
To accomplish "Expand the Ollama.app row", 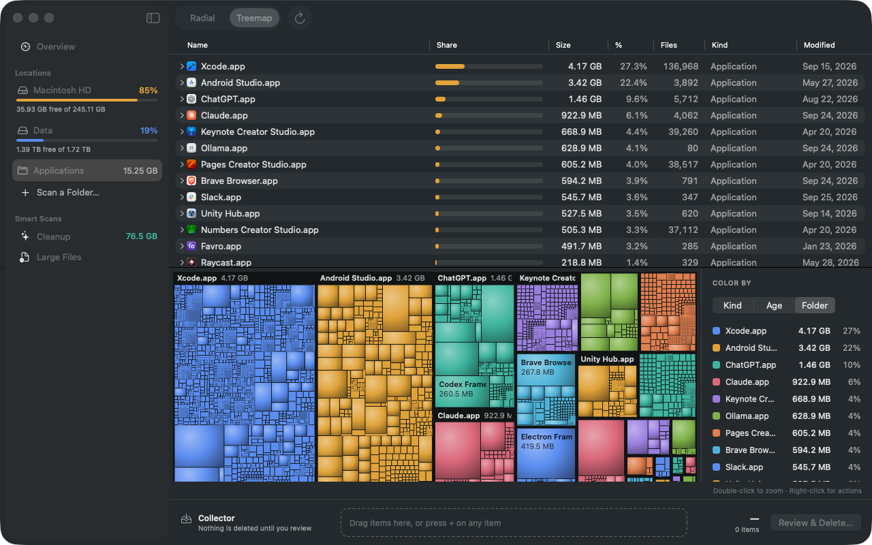I will click(x=182, y=149).
